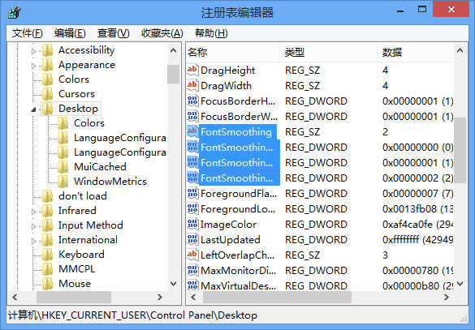
Task: Select the Mouse tree item
Action: (x=75, y=284)
